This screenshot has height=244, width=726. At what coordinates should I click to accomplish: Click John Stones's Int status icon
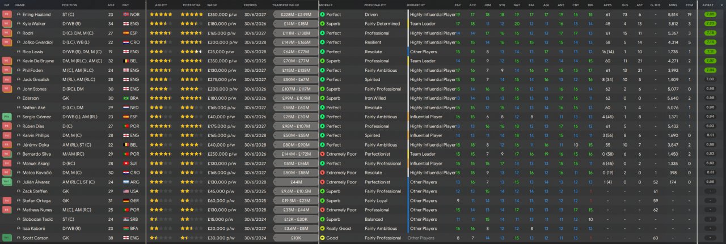click(7, 89)
